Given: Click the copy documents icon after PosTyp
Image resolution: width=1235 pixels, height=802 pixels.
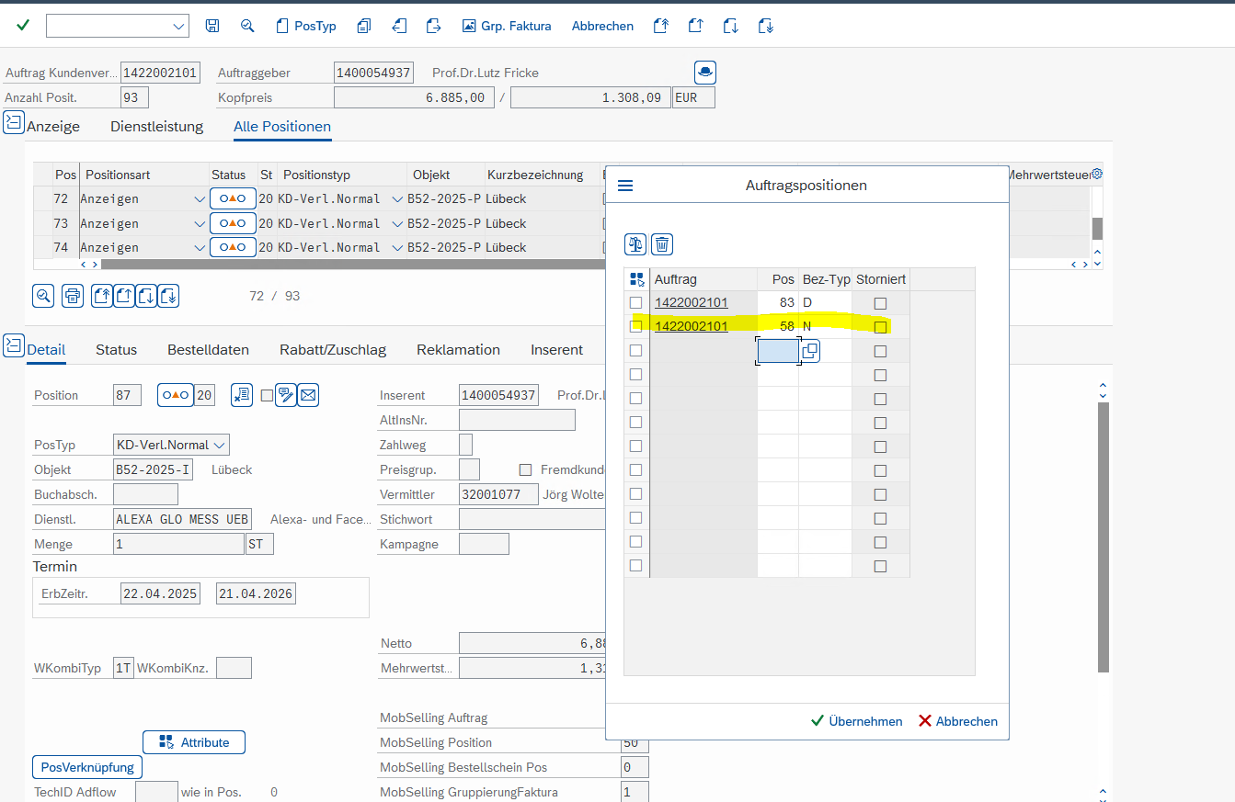Looking at the screenshot, I should pos(364,26).
